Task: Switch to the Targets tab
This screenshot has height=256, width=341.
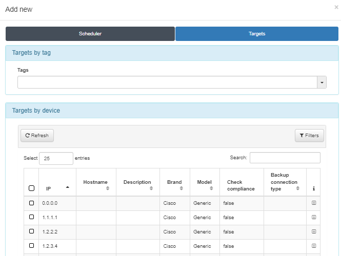Action: pos(257,34)
